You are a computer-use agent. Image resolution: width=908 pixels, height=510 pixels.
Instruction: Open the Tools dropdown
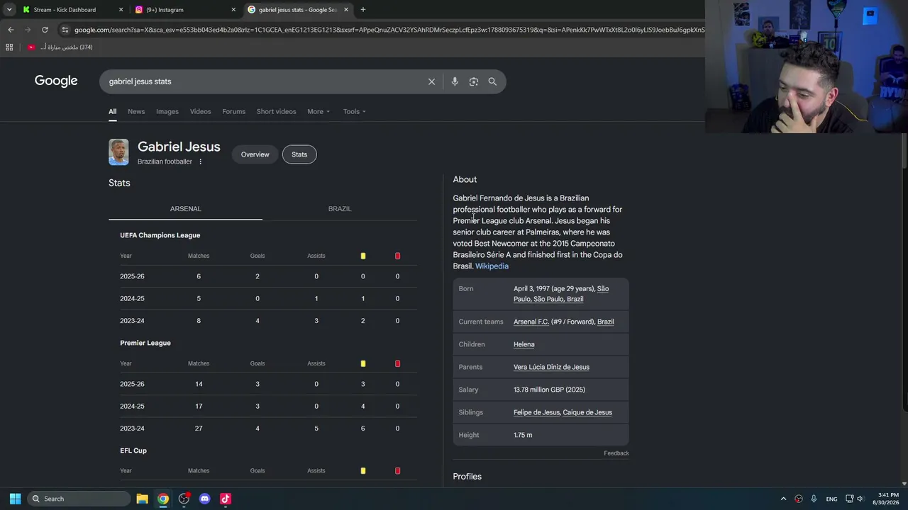coord(355,111)
